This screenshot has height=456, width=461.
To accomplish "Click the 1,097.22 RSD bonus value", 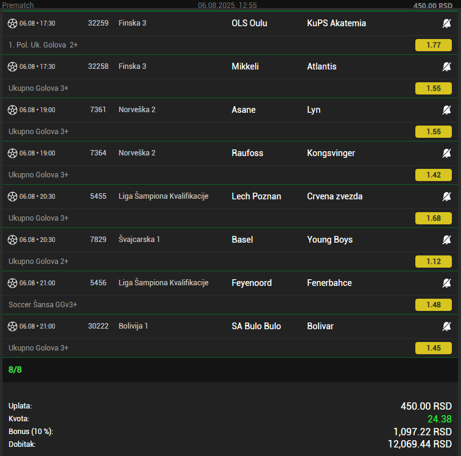I will coord(423,432).
